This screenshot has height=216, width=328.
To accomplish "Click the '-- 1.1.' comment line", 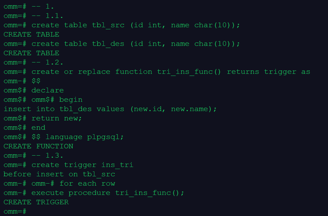I will click(x=33, y=16).
